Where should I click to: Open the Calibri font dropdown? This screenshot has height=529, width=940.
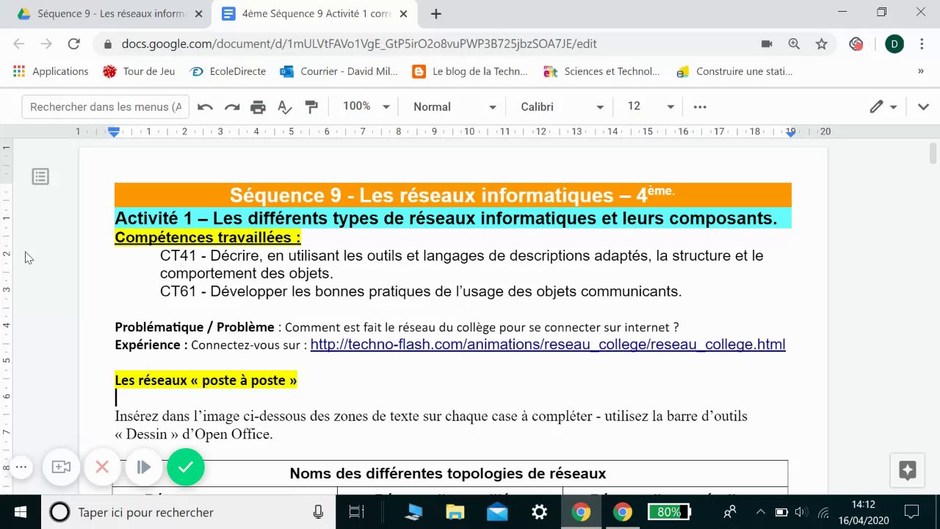[562, 107]
